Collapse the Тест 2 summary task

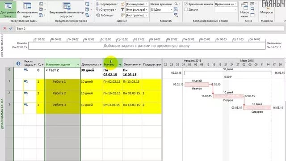46,70
